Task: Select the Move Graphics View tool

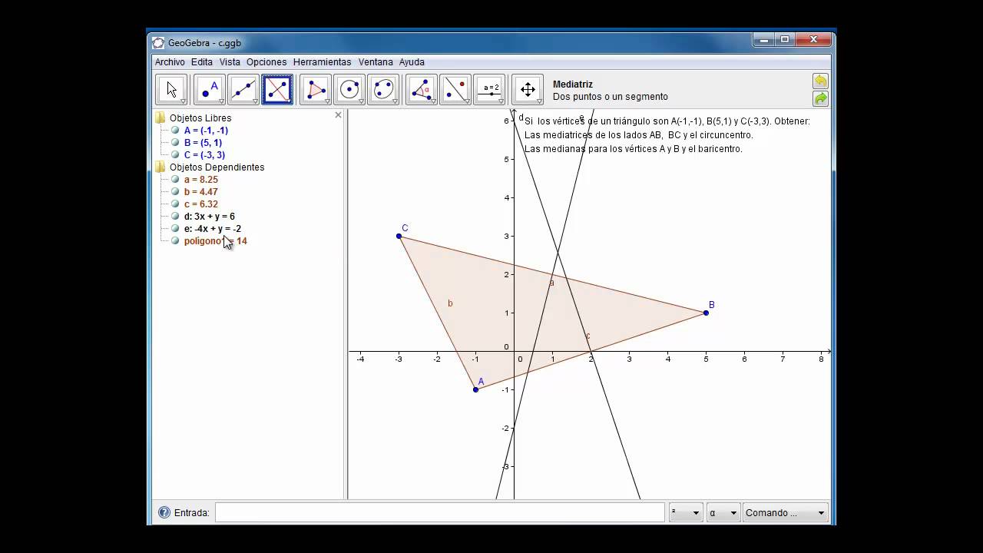Action: coord(528,89)
